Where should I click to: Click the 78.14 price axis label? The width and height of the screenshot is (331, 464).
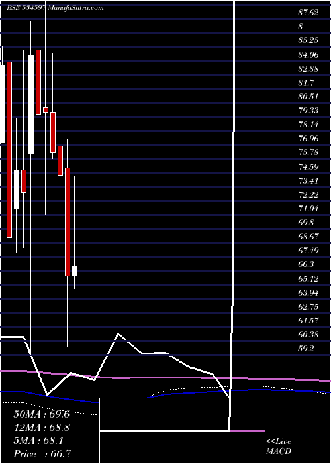(308, 125)
